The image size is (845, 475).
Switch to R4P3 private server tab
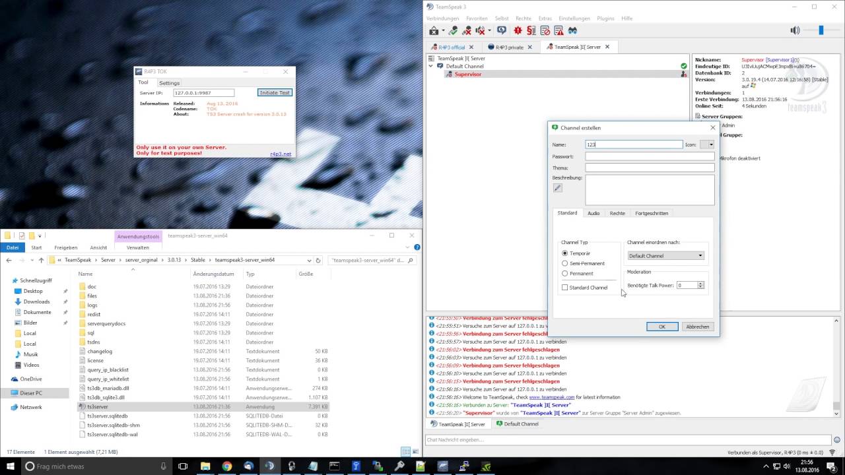tap(510, 47)
